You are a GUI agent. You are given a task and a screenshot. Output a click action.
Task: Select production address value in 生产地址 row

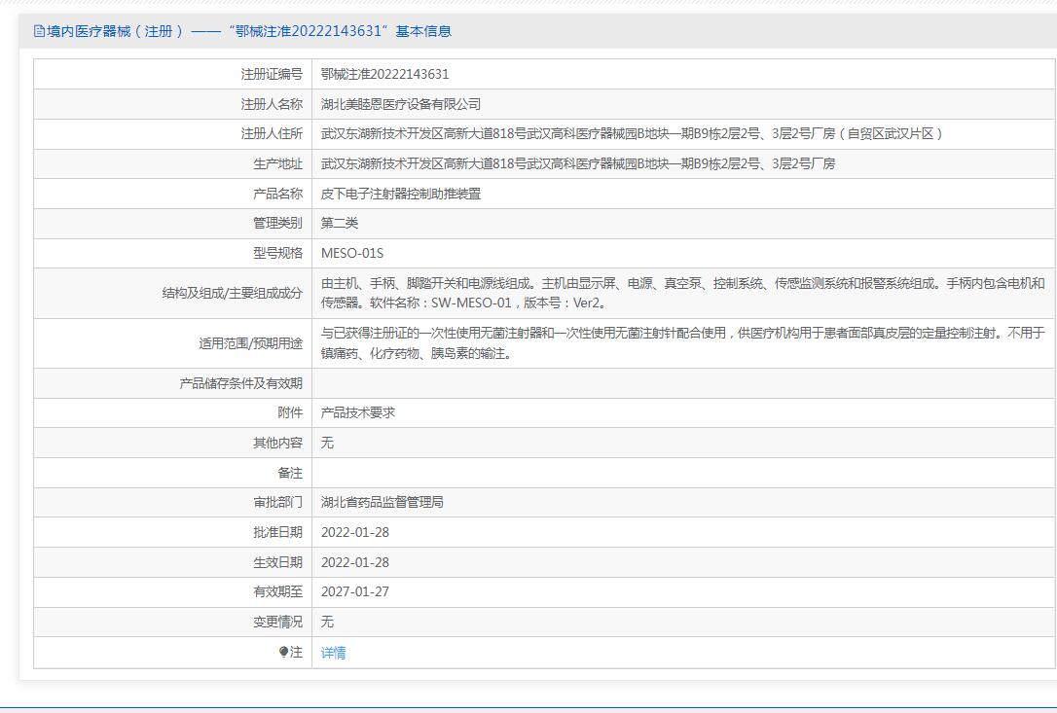pyautogui.click(x=578, y=163)
